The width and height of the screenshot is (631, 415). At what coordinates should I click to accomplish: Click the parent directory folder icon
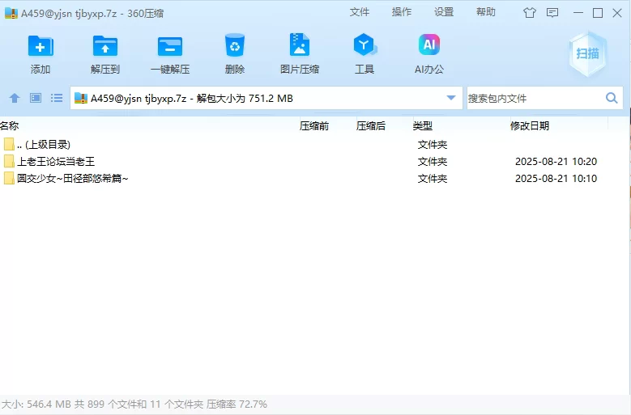9,144
